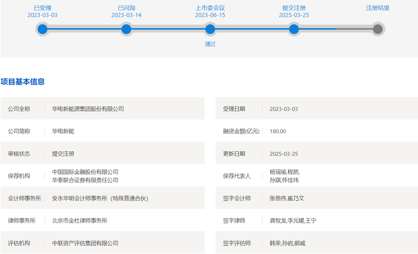
Task: Select the 注册结果 stage label
Action: tap(378, 8)
